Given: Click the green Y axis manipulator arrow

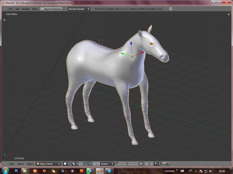Looking at the screenshot, I should coord(122,54).
